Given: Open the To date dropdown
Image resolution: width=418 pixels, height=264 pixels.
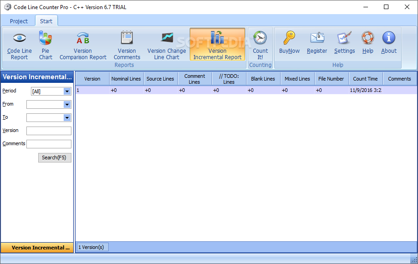Looking at the screenshot, I should [x=67, y=117].
